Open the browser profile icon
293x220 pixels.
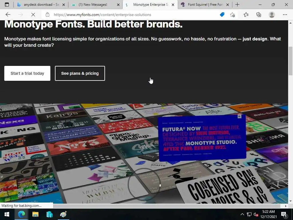pyautogui.click(x=272, y=15)
